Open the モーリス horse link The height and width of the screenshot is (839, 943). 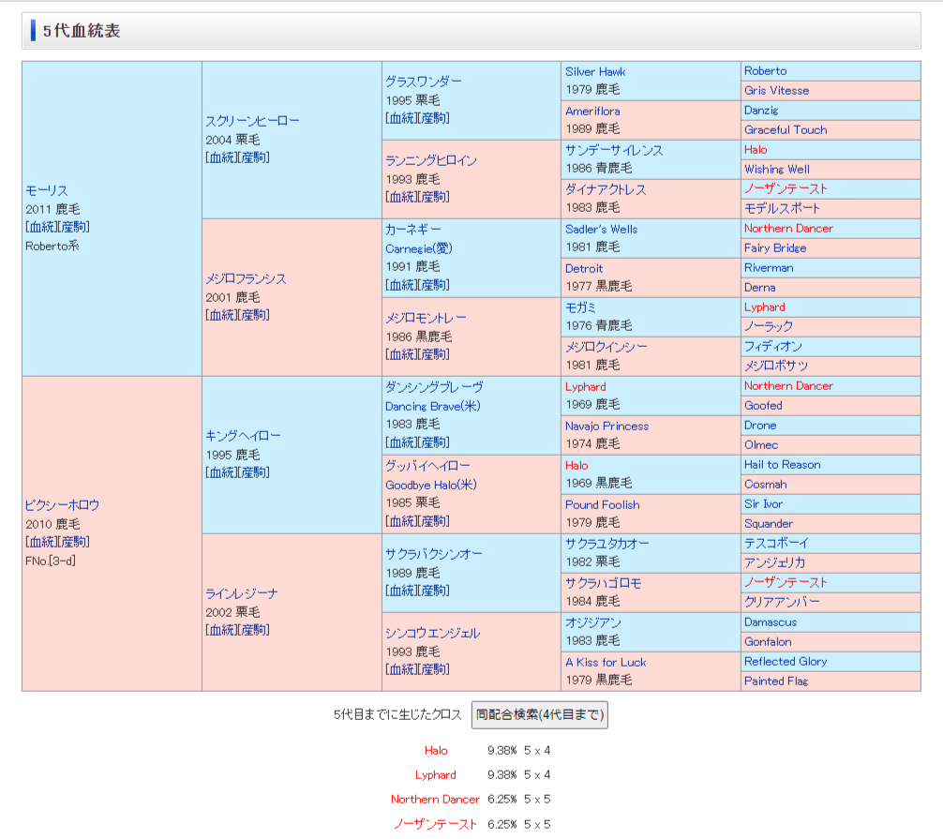(x=47, y=190)
